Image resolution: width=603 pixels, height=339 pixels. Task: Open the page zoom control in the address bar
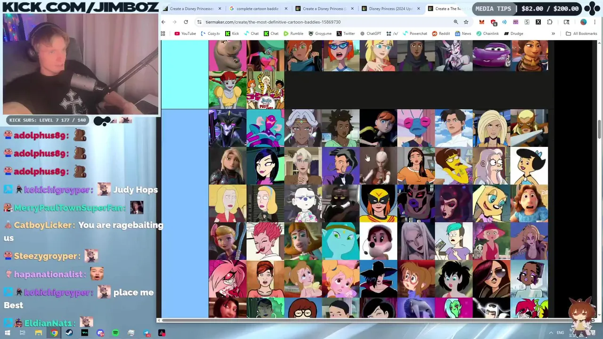point(456,22)
